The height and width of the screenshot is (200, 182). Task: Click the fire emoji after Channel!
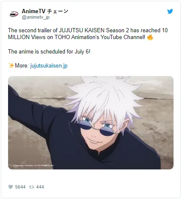coord(150,37)
